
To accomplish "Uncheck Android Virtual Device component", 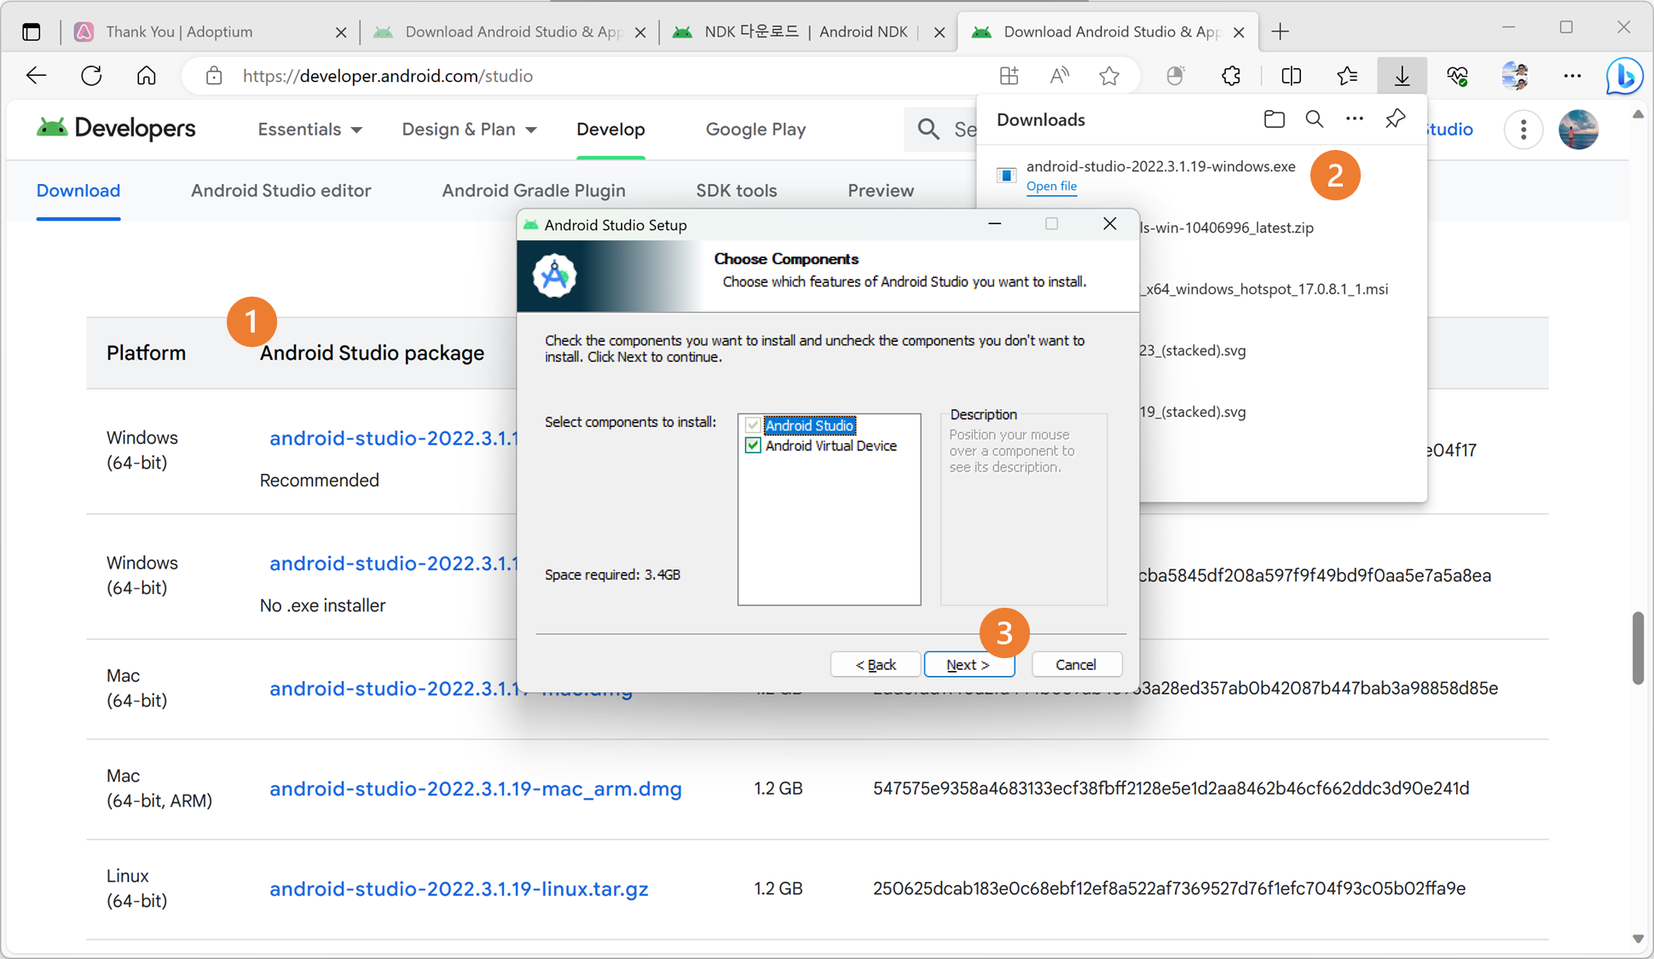I will coord(753,446).
